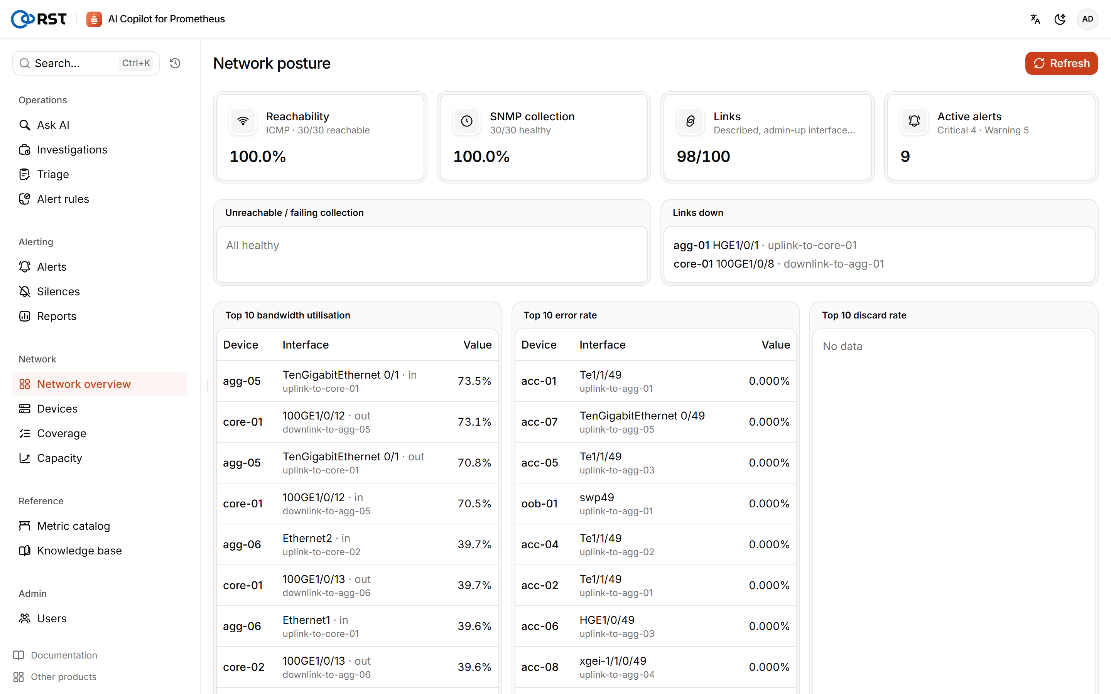Select agg-01 HGE1/0/1 down link
The height and width of the screenshot is (694, 1111).
click(765, 245)
